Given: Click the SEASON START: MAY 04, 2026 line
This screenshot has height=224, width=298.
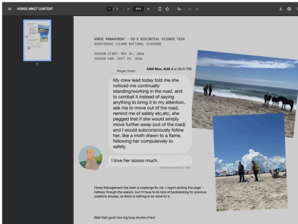Looking at the screenshot, I should pos(119,54).
